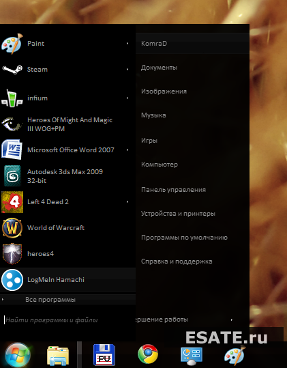
Task: Click 'Heroes Of Might And Magic III WOG+PM' text
Action: (70, 124)
